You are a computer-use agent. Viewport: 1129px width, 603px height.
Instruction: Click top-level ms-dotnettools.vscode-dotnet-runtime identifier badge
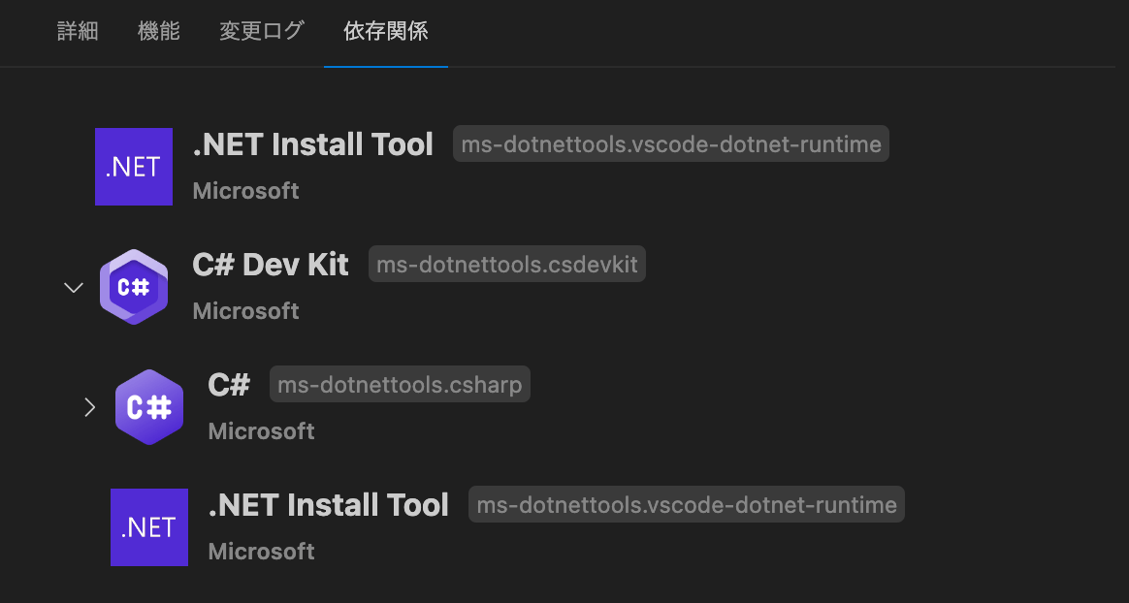[671, 143]
